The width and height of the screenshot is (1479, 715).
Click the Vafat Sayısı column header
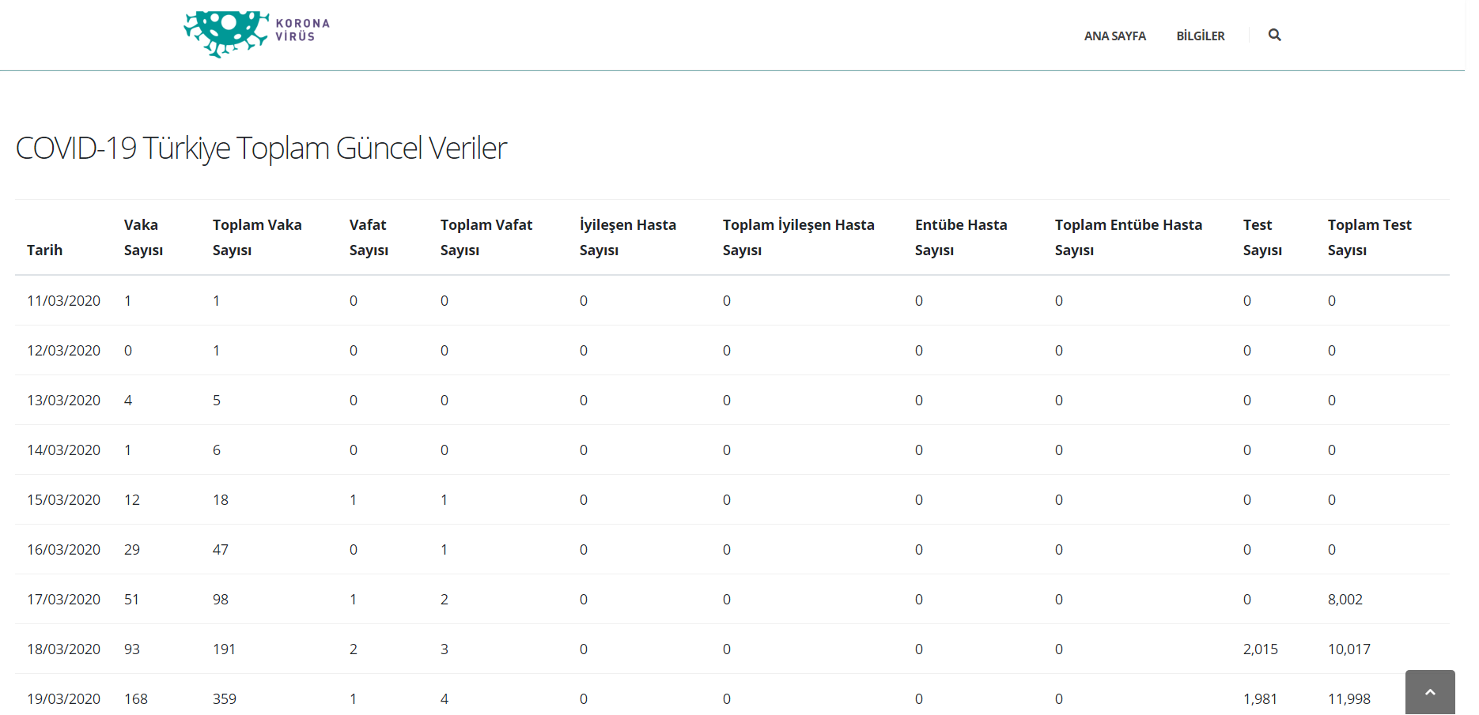369,237
